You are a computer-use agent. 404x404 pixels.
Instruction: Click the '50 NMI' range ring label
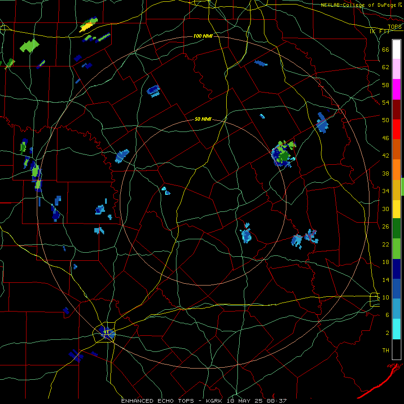(203, 119)
